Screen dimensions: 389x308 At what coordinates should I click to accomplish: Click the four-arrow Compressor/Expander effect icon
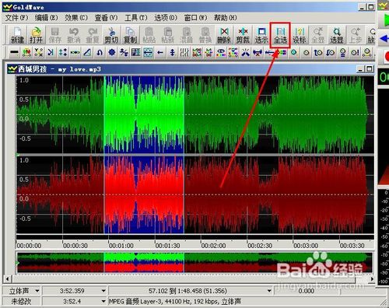tap(63, 53)
